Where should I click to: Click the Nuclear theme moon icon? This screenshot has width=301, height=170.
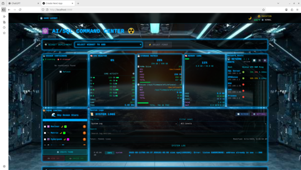[62, 127]
